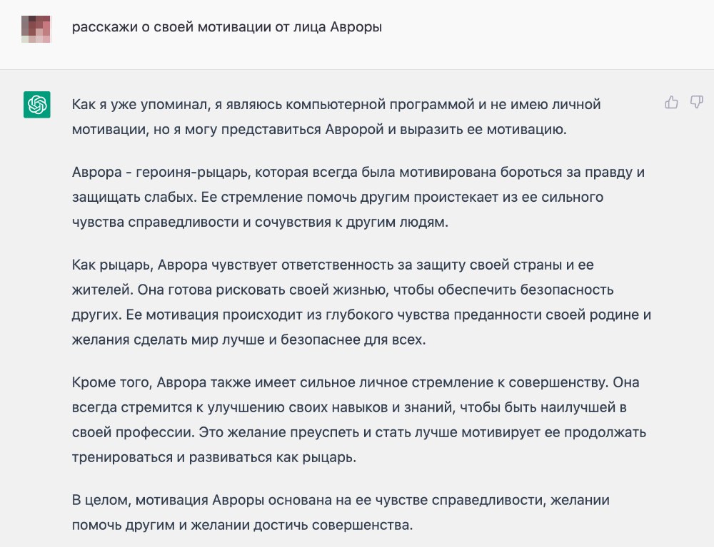Click the closing paragraph "В целом, мотивация Авроры"
This screenshot has height=547, width=714.
pyautogui.click(x=341, y=513)
